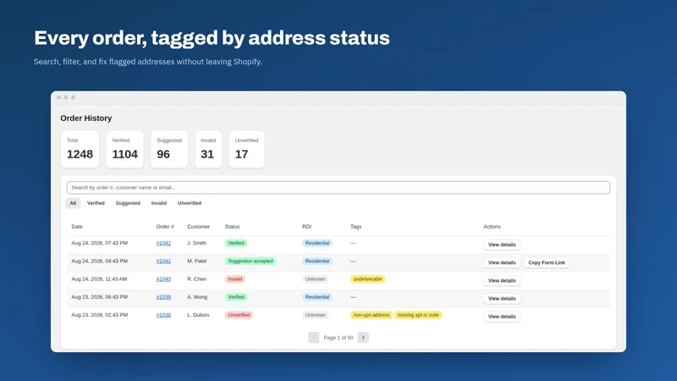677x381 pixels.
Task: Open order #1040 link
Action: coord(163,279)
